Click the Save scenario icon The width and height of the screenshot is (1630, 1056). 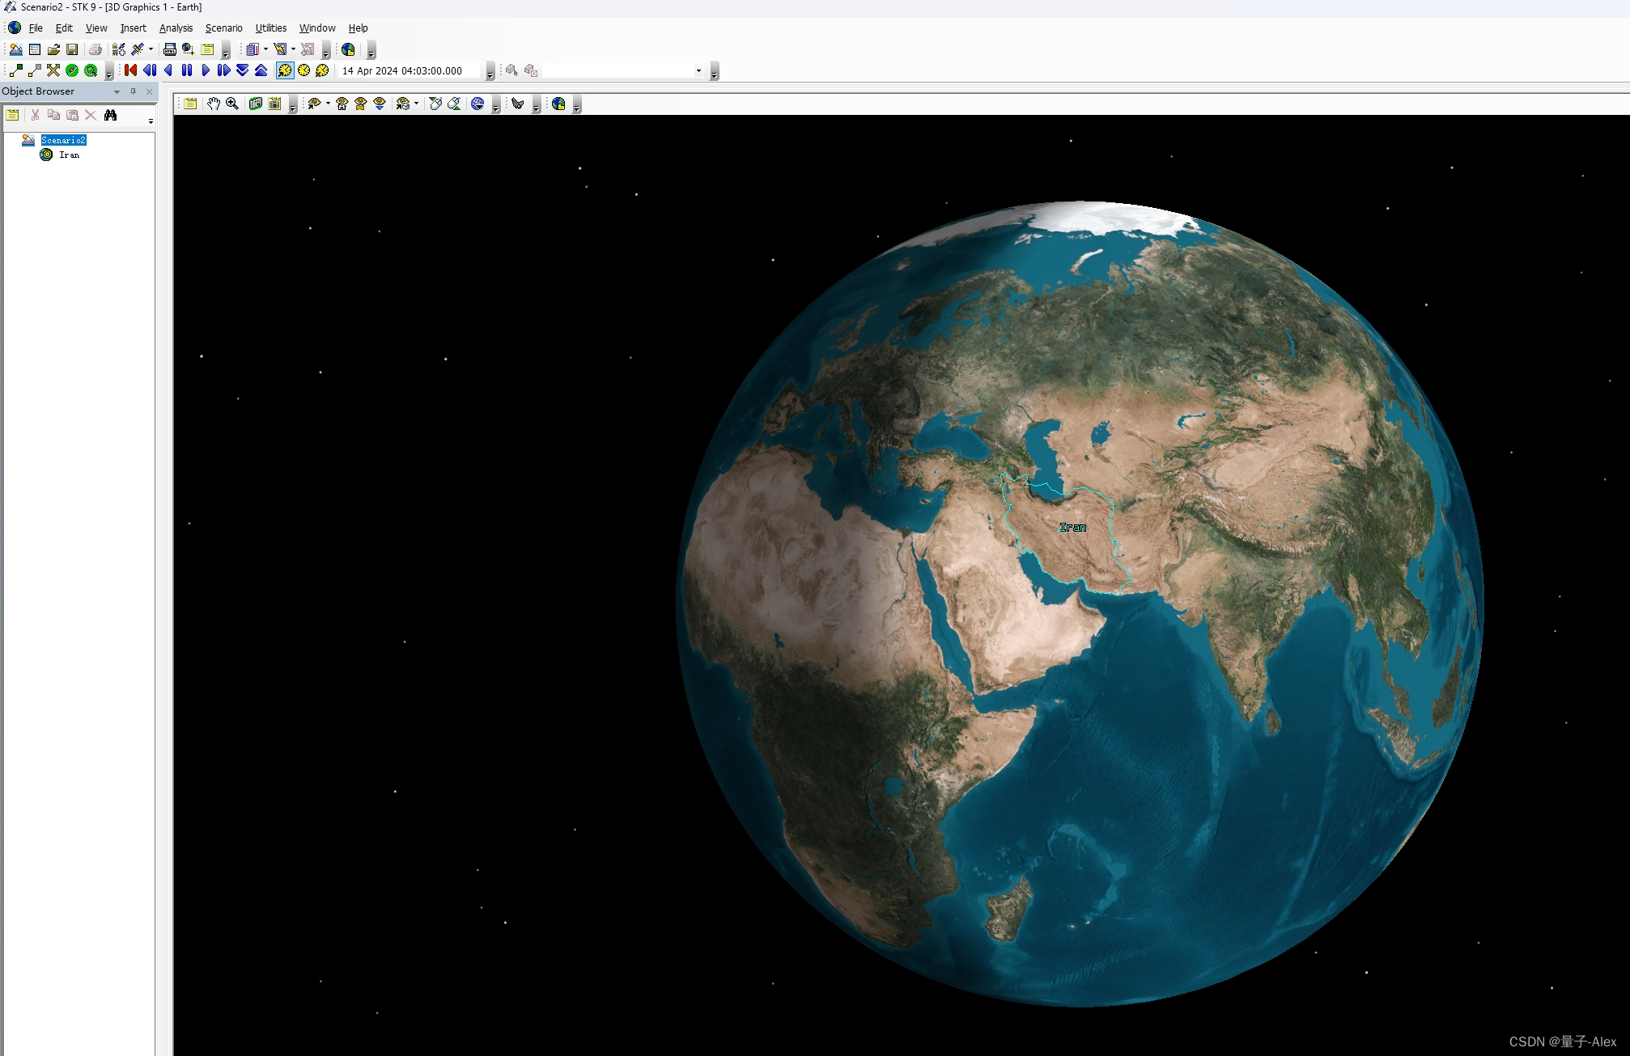pos(72,49)
